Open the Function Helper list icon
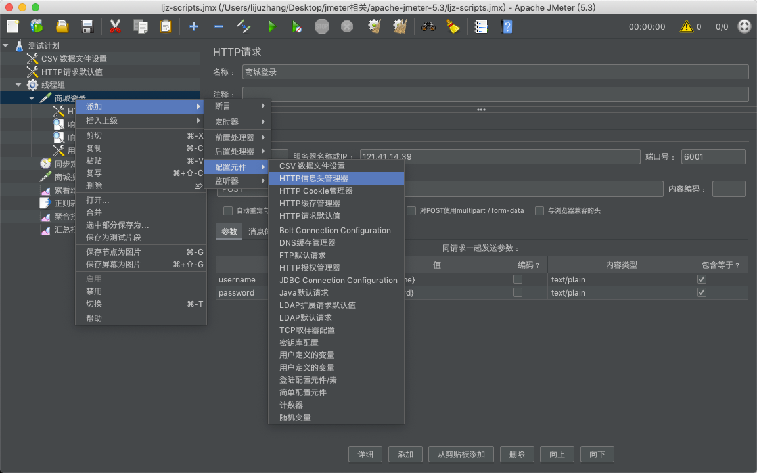Image resolution: width=757 pixels, height=473 pixels. point(481,26)
